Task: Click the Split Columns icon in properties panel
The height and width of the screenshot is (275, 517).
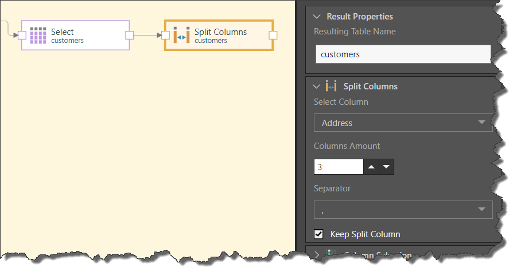Action: [331, 87]
